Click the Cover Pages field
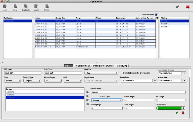Image resolution: width=193 pixels, height=122 pixels. tap(139, 100)
